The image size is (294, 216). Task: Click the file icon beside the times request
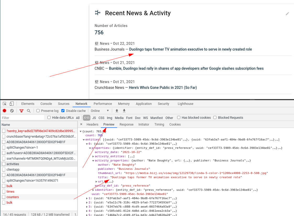pos(4,191)
